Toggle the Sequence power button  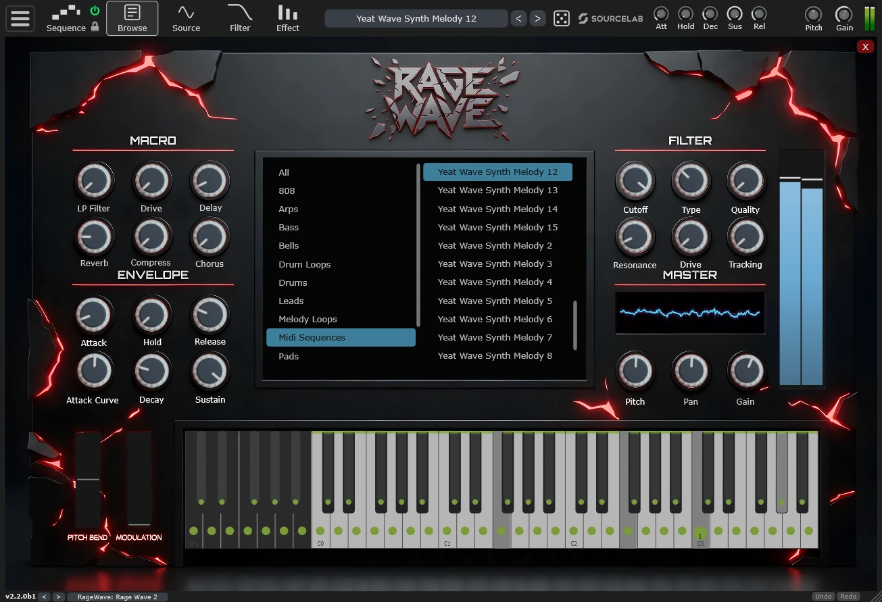pyautogui.click(x=95, y=10)
